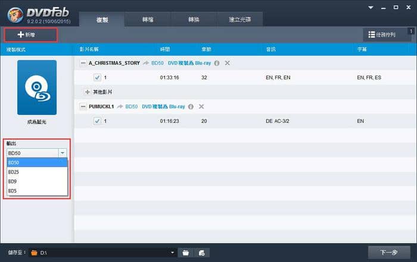Select BD50 from the output list
This screenshot has height=262, width=417.
tap(37, 163)
